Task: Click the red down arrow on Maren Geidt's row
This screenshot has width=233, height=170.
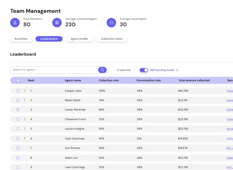Action: point(25,100)
